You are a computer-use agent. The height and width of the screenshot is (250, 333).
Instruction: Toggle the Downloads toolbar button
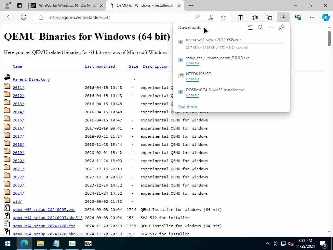coord(284,17)
